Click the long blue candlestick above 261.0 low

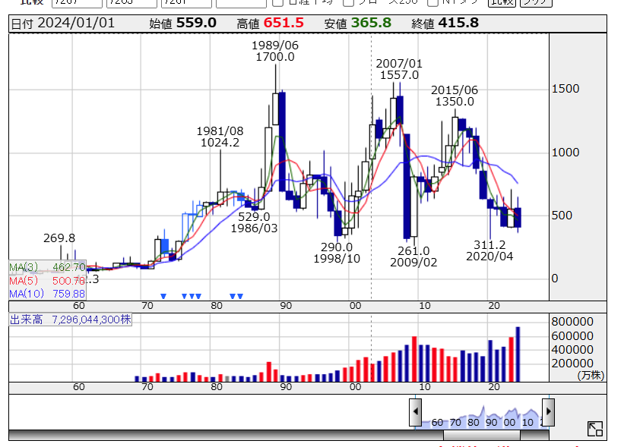(407, 187)
